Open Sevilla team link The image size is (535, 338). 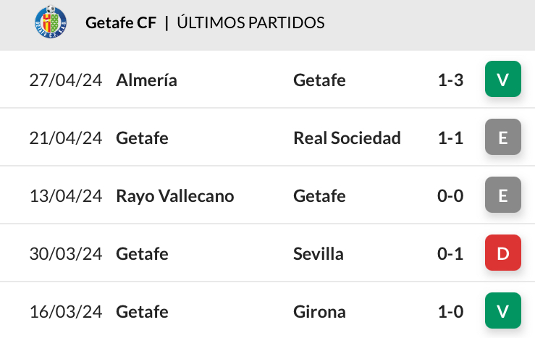(x=319, y=254)
